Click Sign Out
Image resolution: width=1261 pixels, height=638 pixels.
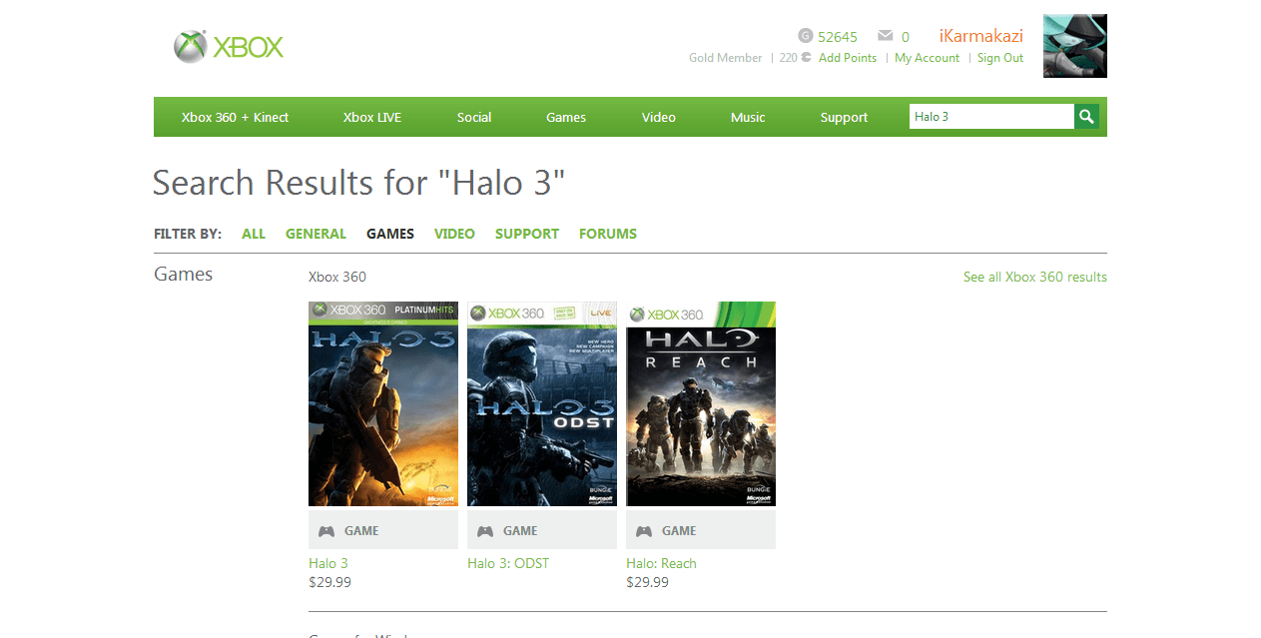(1000, 58)
